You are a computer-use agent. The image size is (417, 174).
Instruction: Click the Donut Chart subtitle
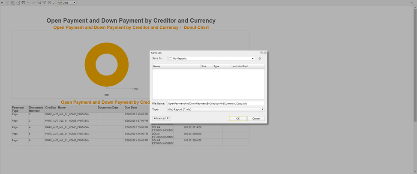tap(131, 27)
